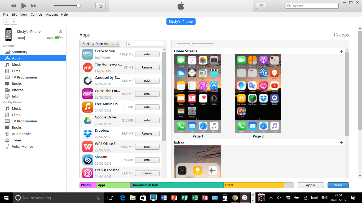
Task: Open the AirPlay output options
Action: click(100, 6)
